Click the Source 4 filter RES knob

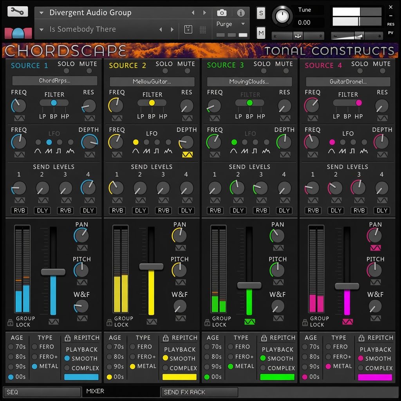[x=382, y=107]
